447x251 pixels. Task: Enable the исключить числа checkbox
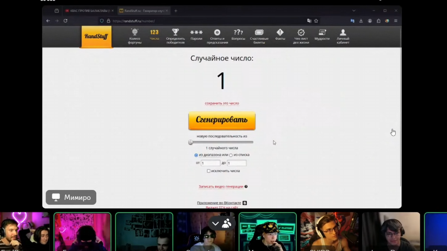coord(209,171)
